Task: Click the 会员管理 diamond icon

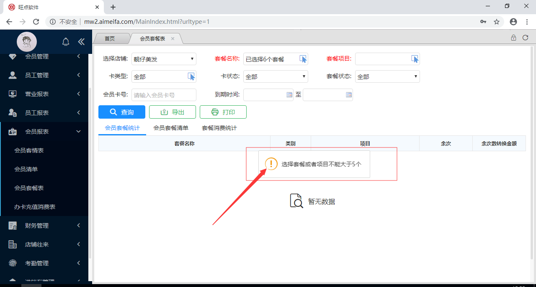Action: point(13,56)
